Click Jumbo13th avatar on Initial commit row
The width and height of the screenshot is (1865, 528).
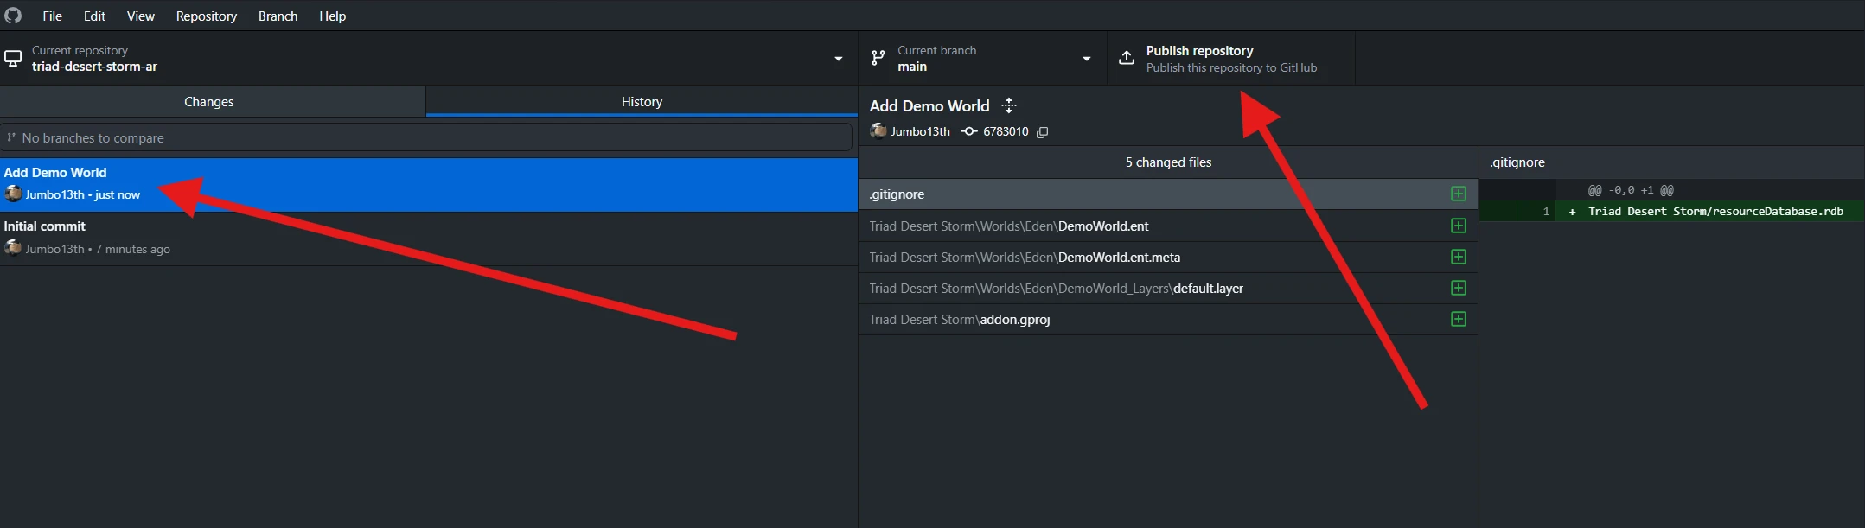click(x=13, y=248)
